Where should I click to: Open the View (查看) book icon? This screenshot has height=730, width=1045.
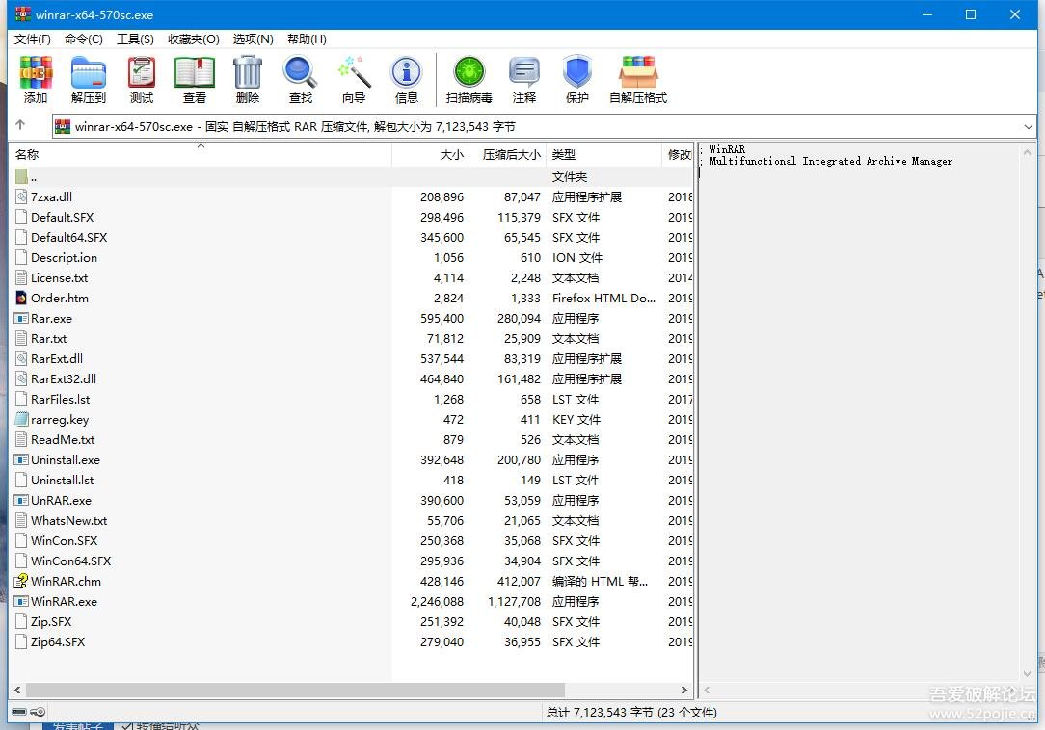pos(195,72)
